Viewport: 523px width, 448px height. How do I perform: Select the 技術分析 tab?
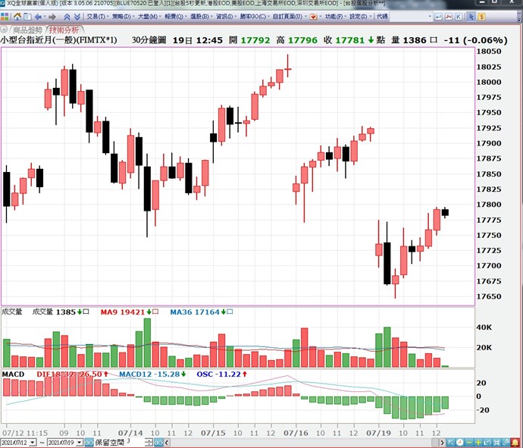[64, 30]
